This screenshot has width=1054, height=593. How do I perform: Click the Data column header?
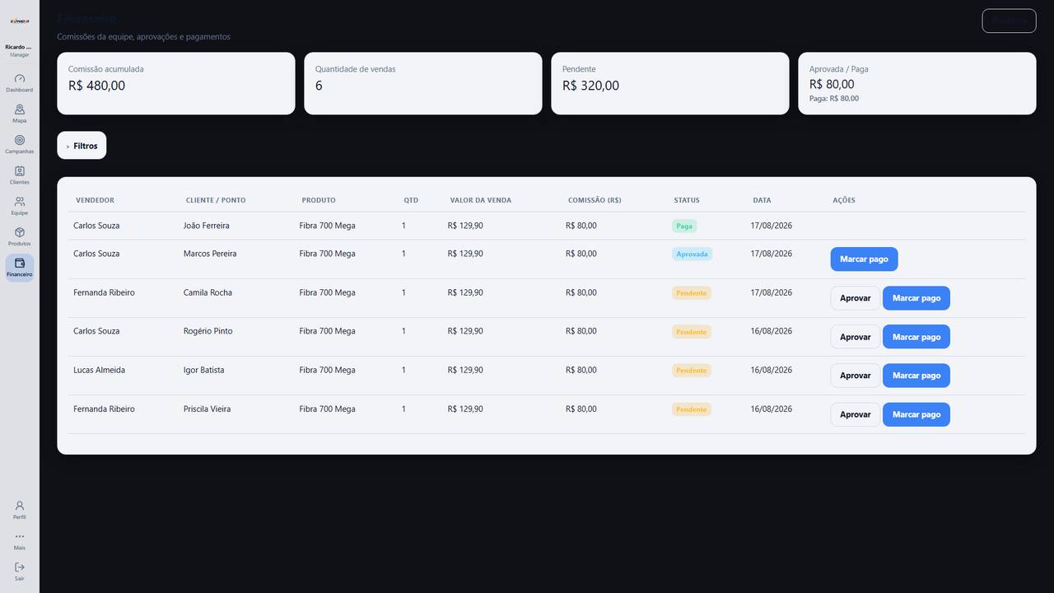point(762,200)
